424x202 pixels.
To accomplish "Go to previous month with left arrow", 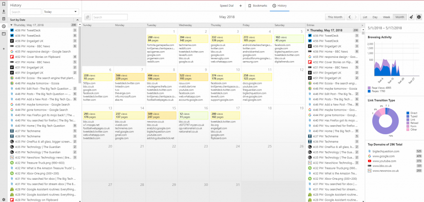I will (349, 17).
